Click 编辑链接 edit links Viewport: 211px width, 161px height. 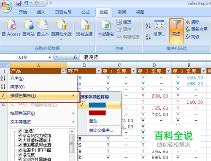click(128, 37)
